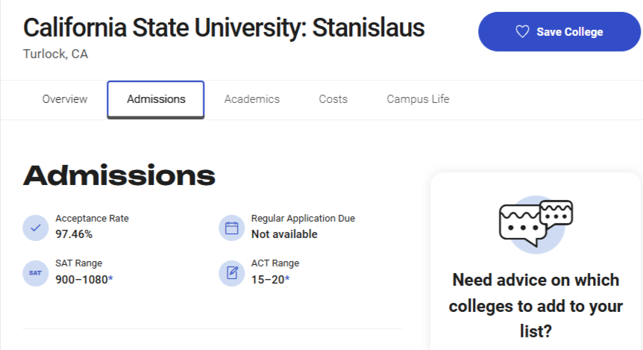The width and height of the screenshot is (643, 350).
Task: Click the Admissions section heading
Action: pyautogui.click(x=119, y=175)
